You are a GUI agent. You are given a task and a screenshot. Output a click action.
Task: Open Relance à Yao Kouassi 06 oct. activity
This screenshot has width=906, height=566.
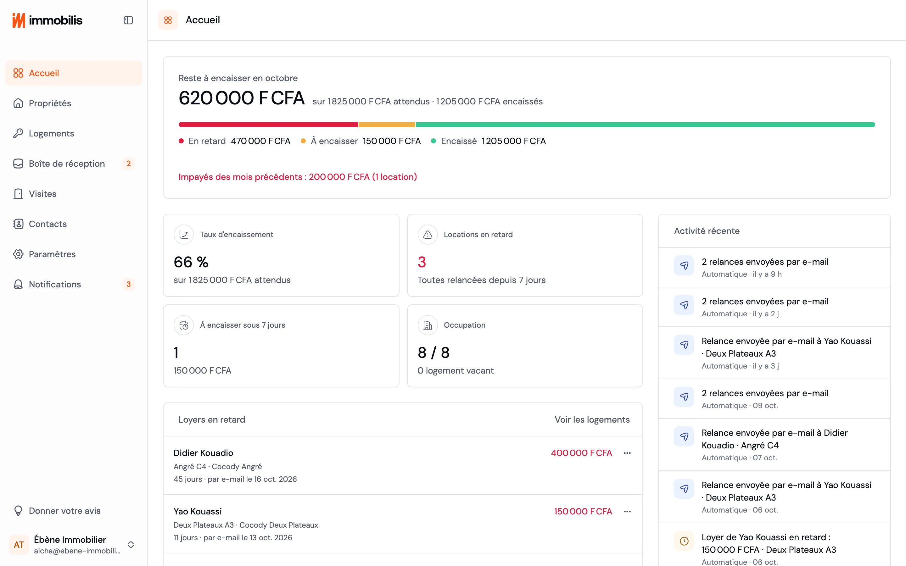click(774, 497)
